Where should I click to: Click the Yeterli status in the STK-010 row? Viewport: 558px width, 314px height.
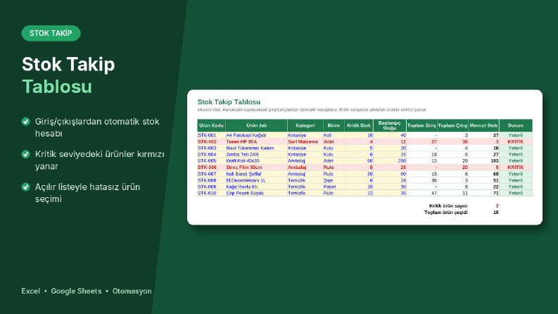[x=516, y=194]
